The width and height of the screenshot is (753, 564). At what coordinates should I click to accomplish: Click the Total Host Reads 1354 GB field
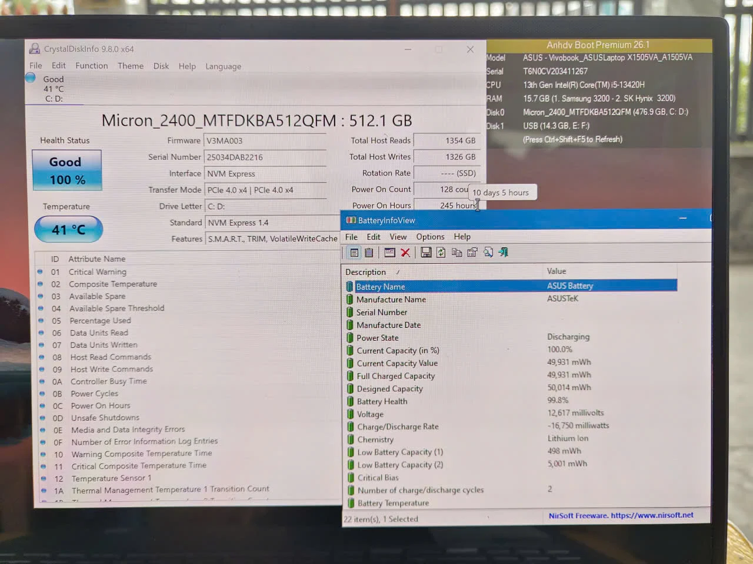(446, 141)
